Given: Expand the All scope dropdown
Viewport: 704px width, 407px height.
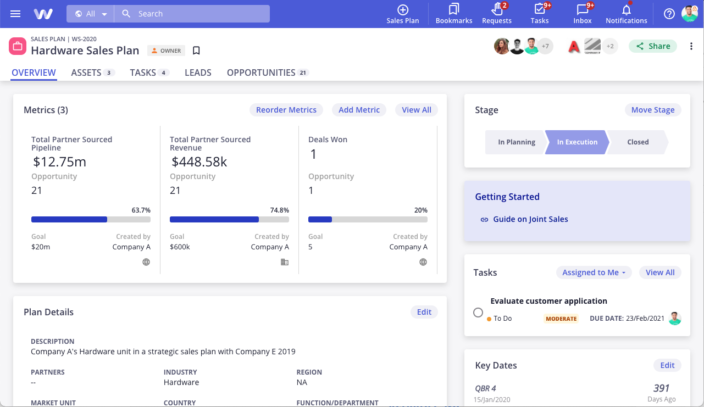Looking at the screenshot, I should pos(91,14).
